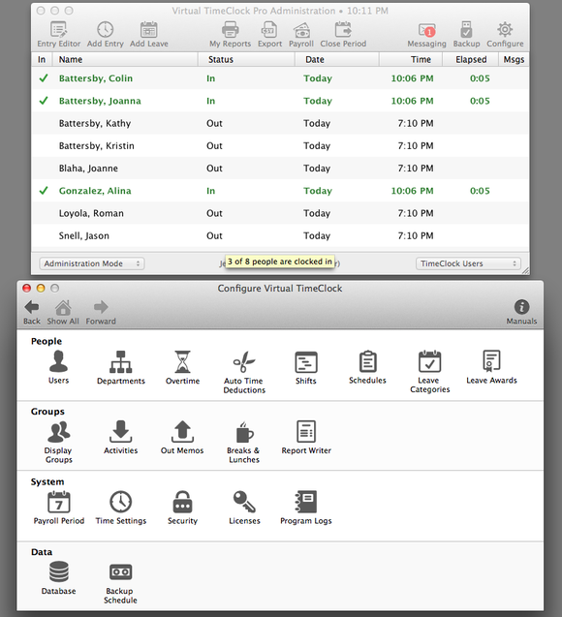The width and height of the screenshot is (562, 617).
Task: Select the Loyola, Roman row
Action: coord(280,213)
